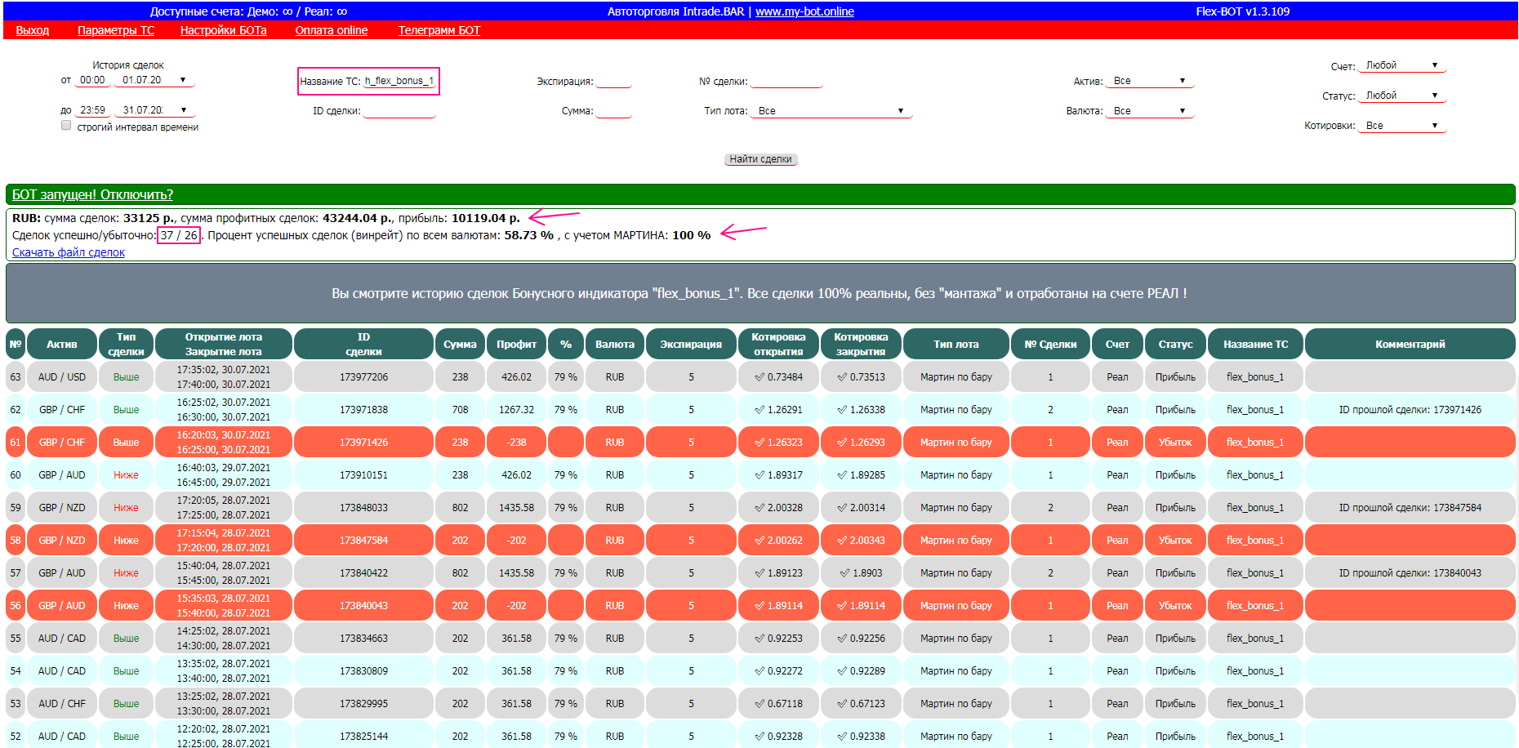Toggle строгий интервал времени checkbox
This screenshot has width=1519, height=748.
[x=66, y=126]
